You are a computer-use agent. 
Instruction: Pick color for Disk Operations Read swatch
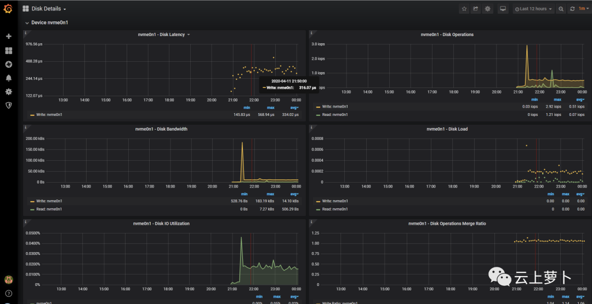pyautogui.click(x=318, y=114)
